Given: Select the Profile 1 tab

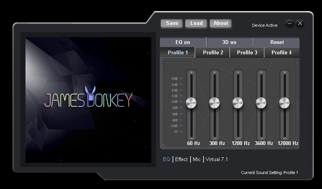Looking at the screenshot, I should [177, 52].
